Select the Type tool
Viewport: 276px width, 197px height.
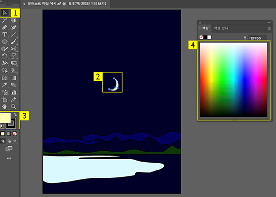coord(4,34)
